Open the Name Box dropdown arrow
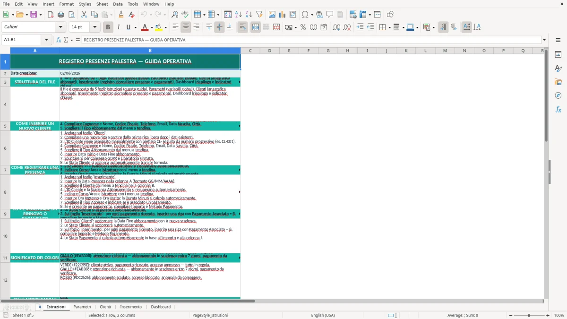 tap(46, 40)
